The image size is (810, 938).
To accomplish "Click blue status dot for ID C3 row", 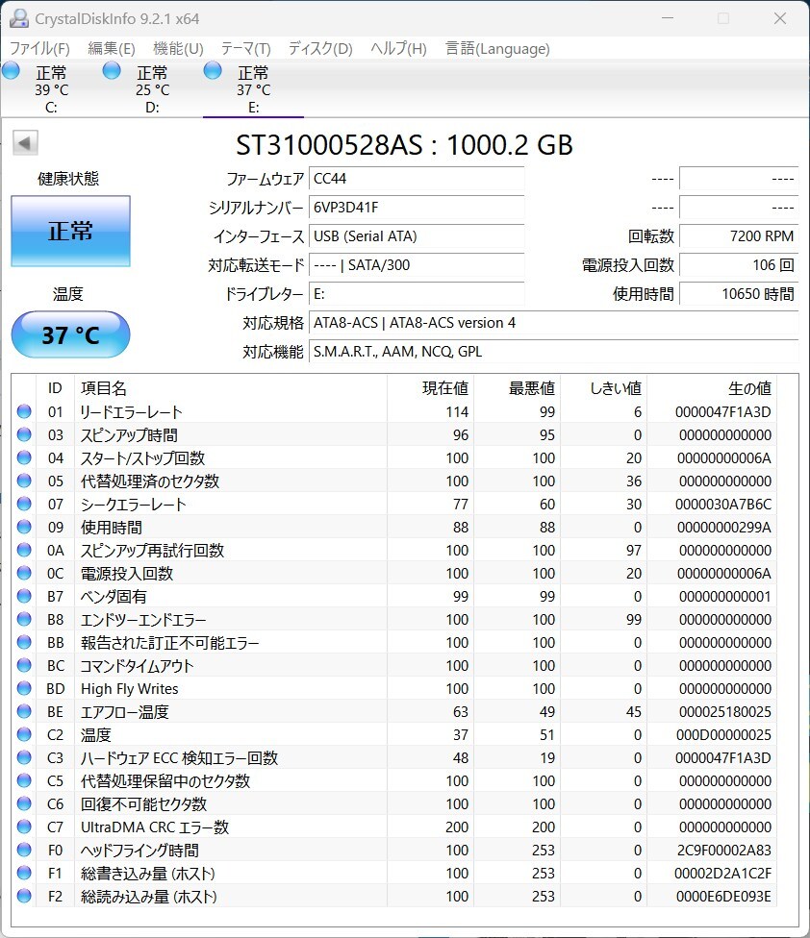I will point(24,757).
